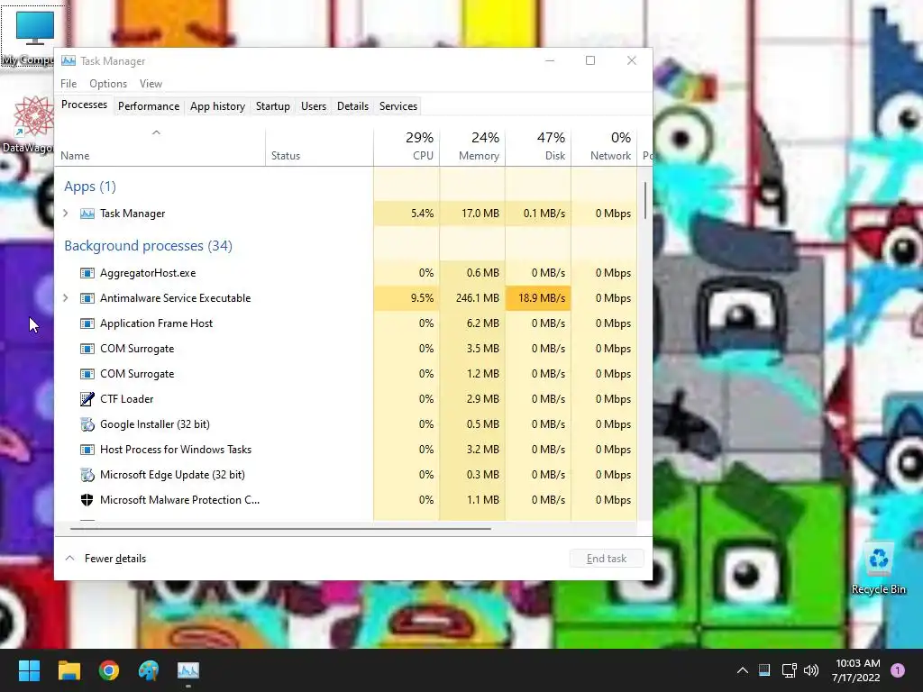Sort processes by Network column
923x692 pixels.
coord(604,145)
